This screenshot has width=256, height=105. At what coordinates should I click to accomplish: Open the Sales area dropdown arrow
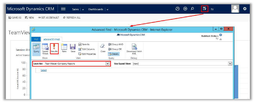83,9
